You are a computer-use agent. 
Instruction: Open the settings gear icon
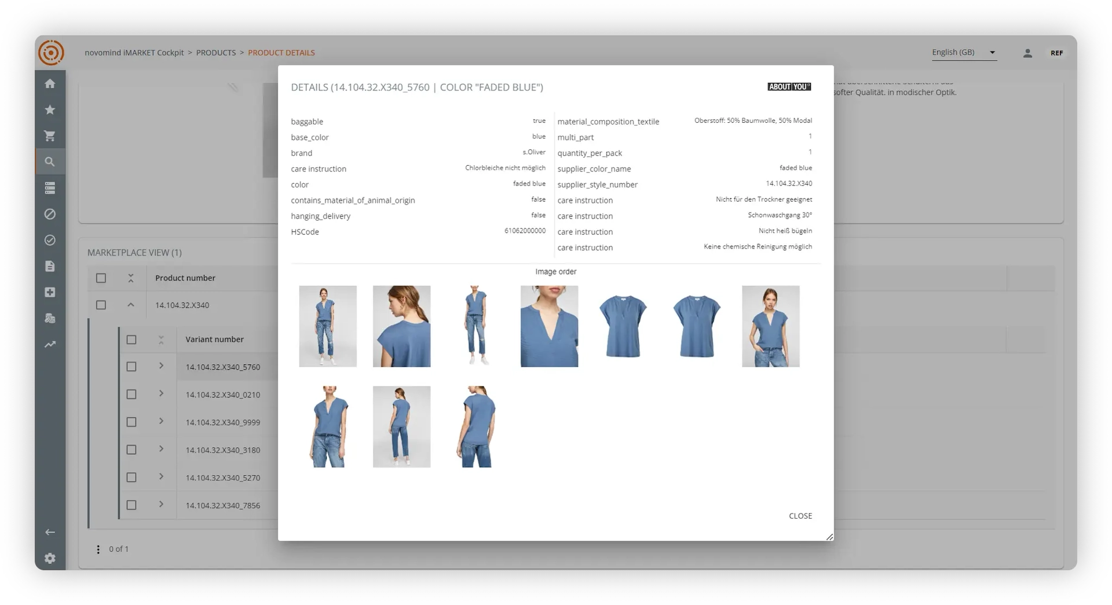point(50,558)
